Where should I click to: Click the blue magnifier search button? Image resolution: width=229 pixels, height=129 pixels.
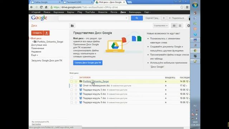137,18
